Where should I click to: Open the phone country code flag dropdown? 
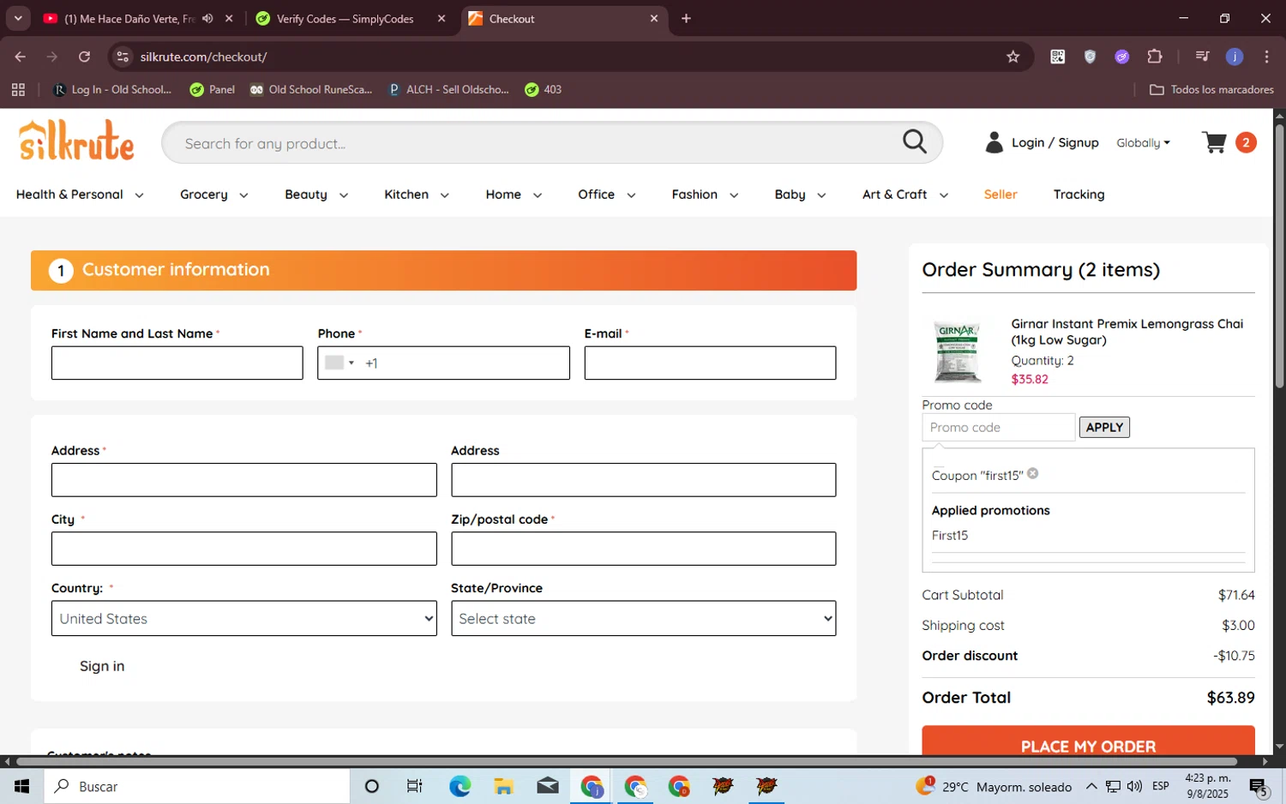click(x=340, y=363)
